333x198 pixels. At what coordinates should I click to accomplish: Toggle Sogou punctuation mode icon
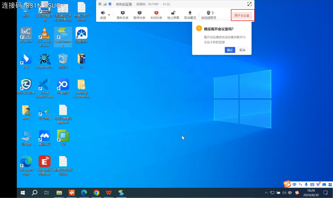coord(300,184)
